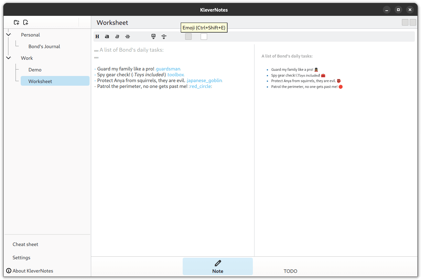
Task: Click the create new note icon
Action: 26,22
